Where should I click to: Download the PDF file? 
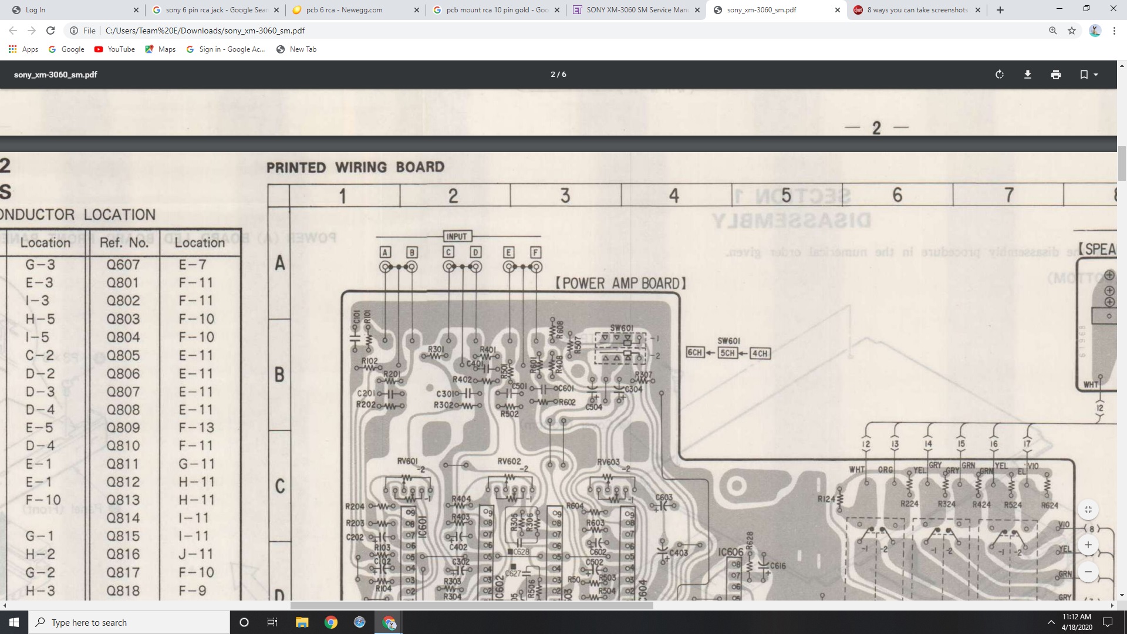1028,75
